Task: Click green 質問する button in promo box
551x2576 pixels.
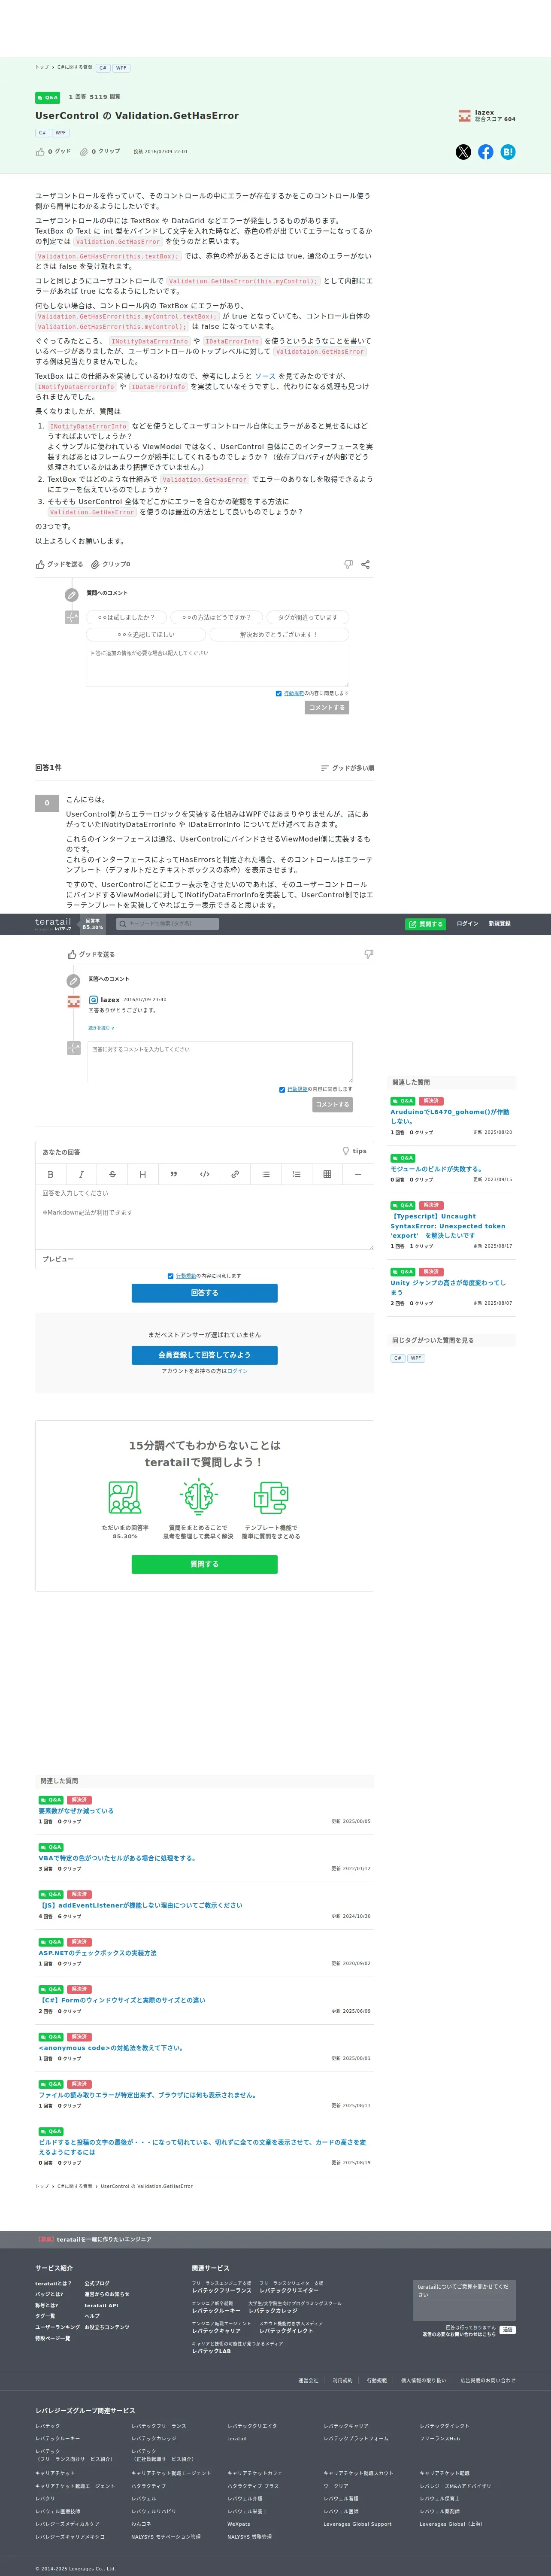Action: coord(205,1564)
